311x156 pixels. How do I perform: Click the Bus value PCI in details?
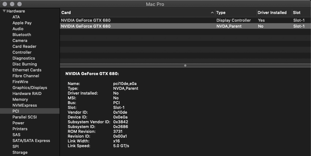coord(117,103)
